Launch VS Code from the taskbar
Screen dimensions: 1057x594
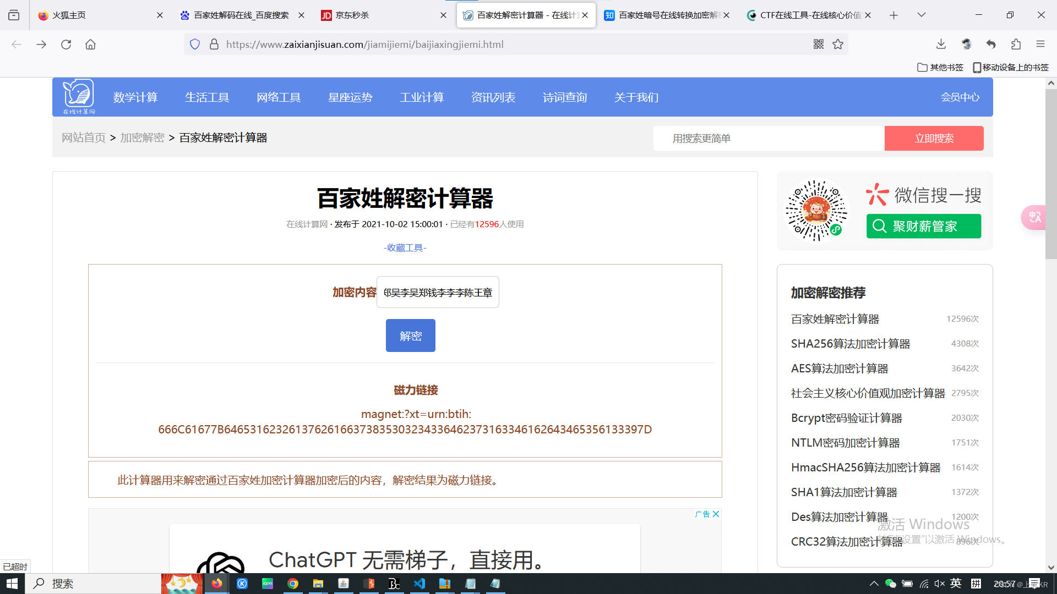(x=419, y=584)
